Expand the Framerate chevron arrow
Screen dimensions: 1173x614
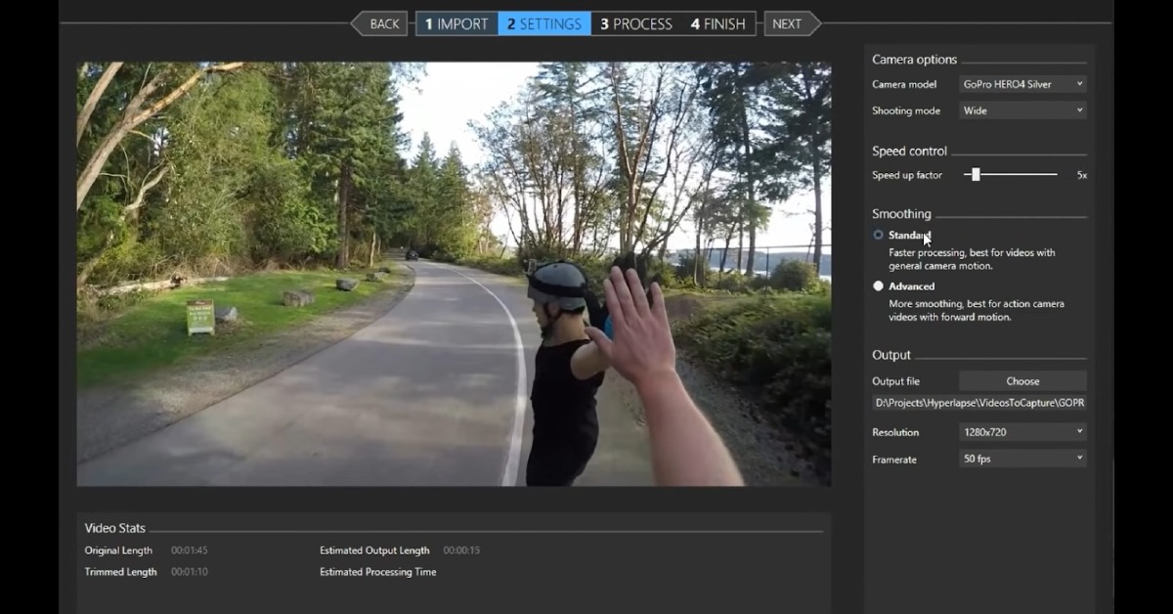(x=1079, y=458)
